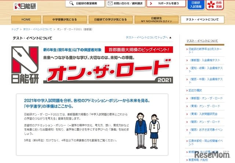Open 日能研の新学年は2月スタート! in the sidebar

click(x=205, y=51)
